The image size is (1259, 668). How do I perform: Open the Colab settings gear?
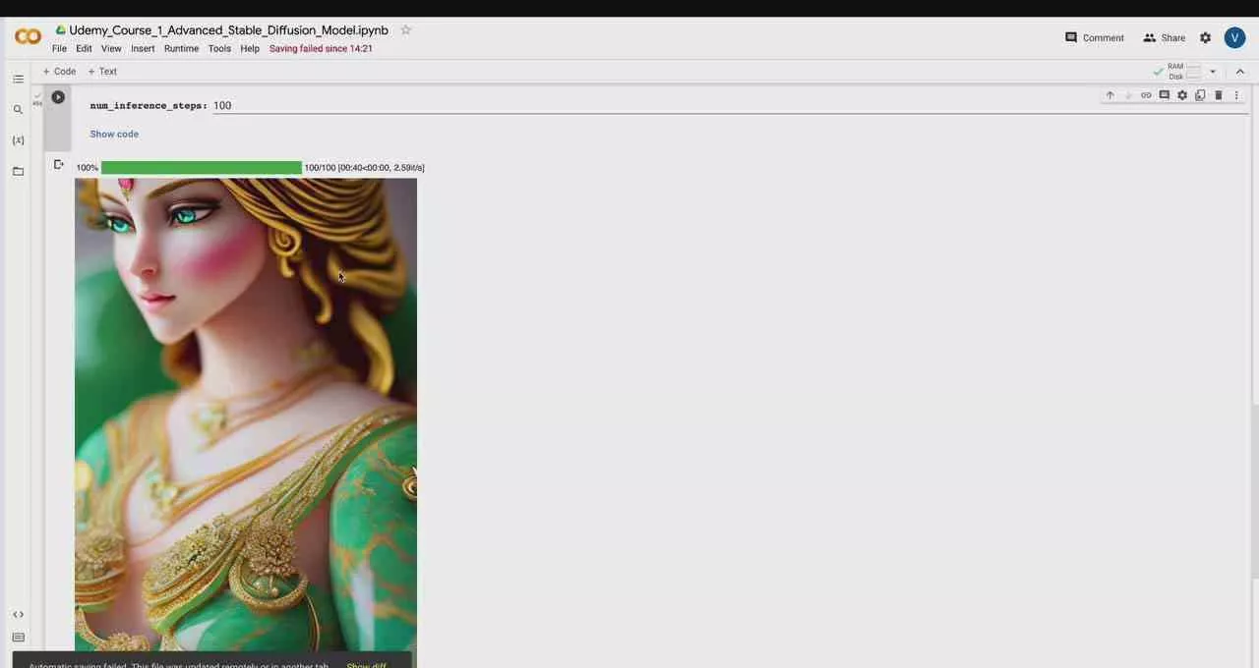(1205, 37)
